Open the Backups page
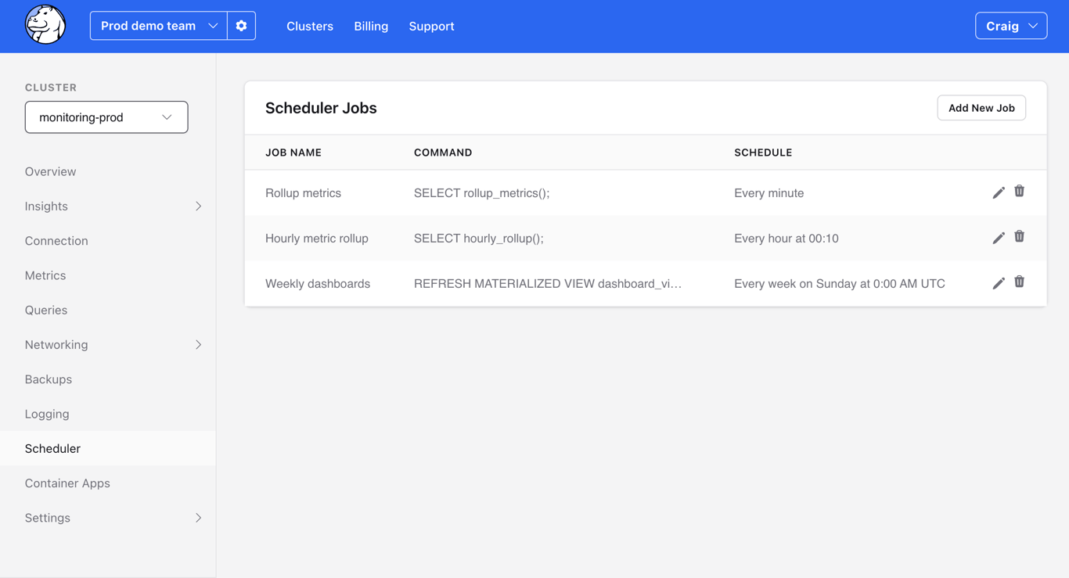 48,379
